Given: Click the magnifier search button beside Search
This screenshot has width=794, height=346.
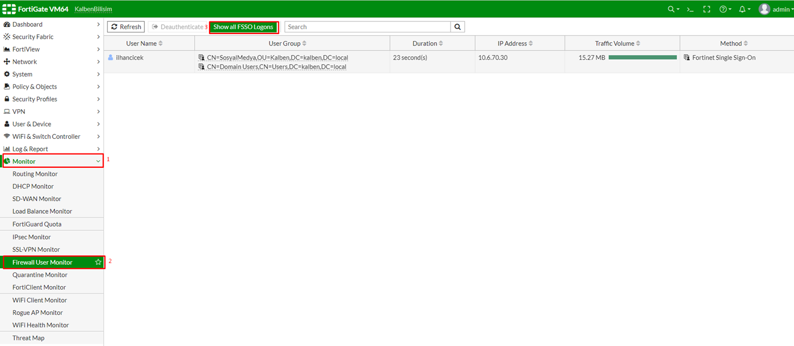Looking at the screenshot, I should 458,27.
